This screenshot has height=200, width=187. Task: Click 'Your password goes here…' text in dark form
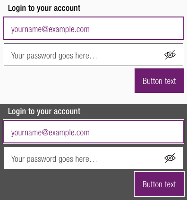pyautogui.click(x=54, y=159)
